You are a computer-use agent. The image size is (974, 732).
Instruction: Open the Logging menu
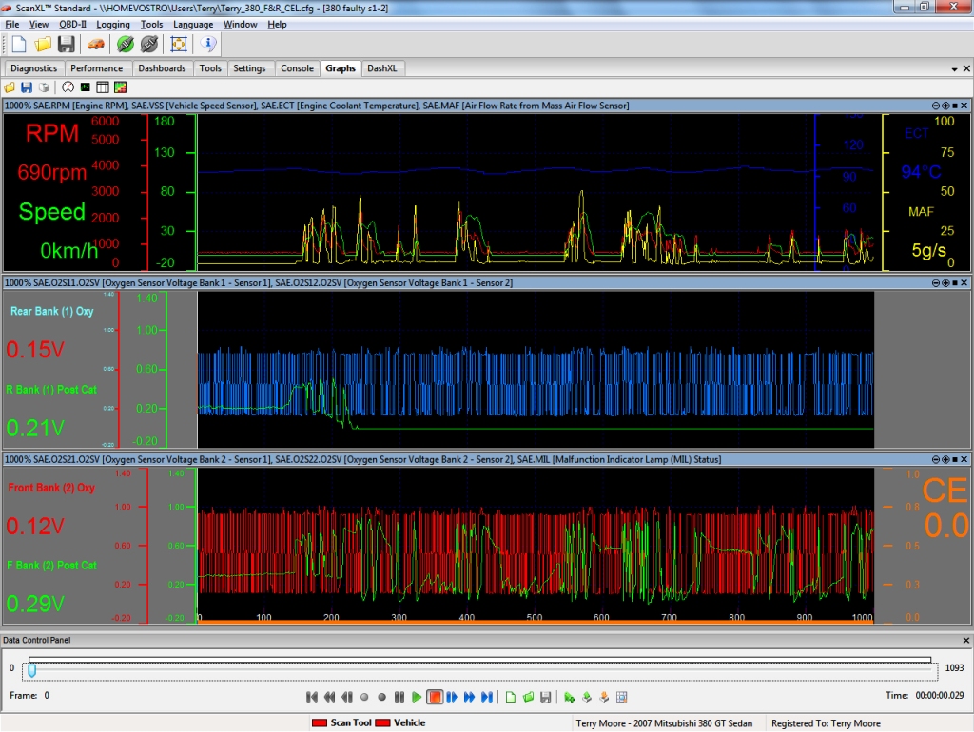(113, 24)
